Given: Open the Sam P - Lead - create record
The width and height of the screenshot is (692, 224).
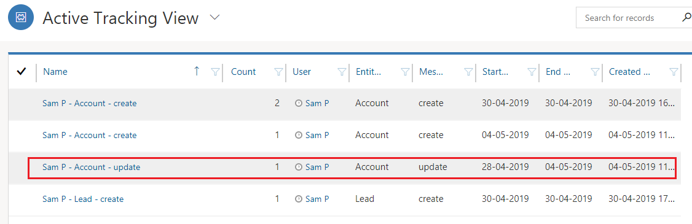Looking at the screenshot, I should tap(83, 199).
